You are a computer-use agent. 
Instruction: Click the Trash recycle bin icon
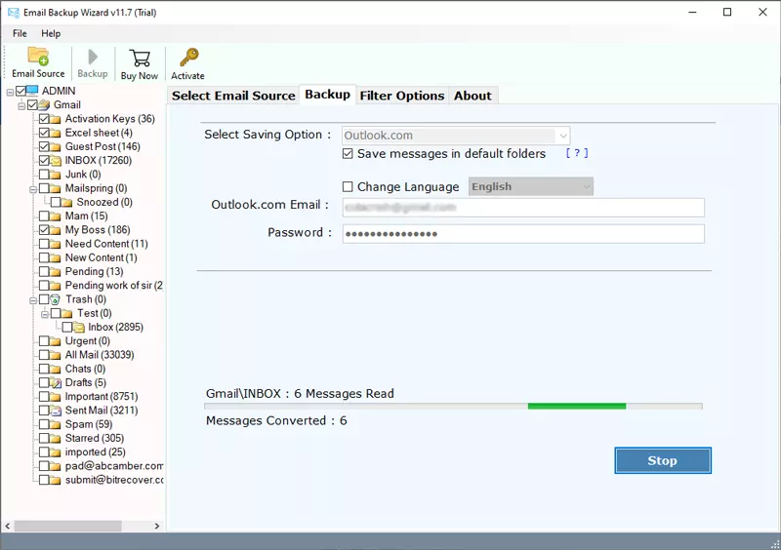(x=56, y=299)
